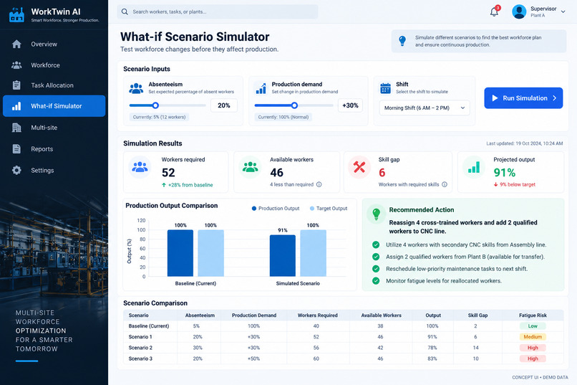Click the Multi-site building icon
Viewport: 577px width, 385px height.
coord(16,128)
